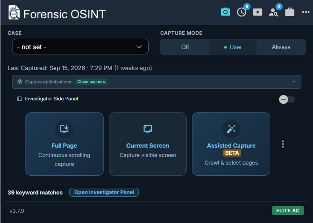Select the User capture mode
313x223 pixels.
point(233,47)
